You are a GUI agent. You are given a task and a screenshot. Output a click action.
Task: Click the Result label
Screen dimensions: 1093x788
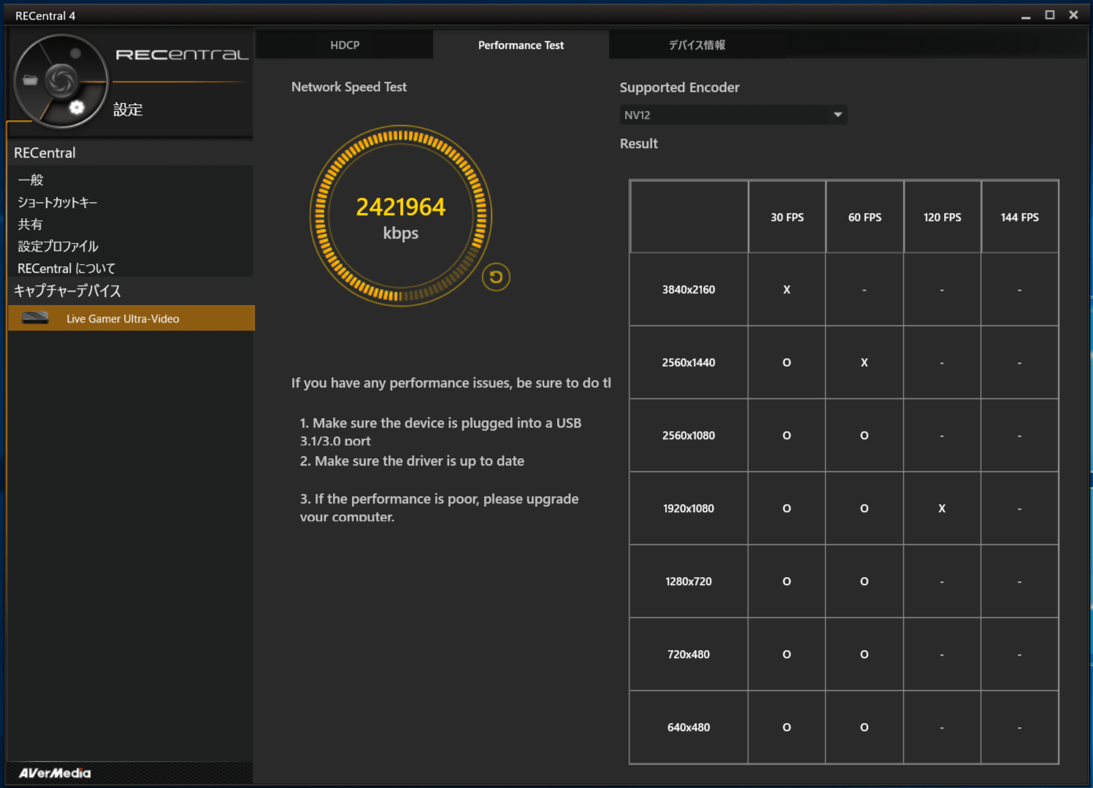pyautogui.click(x=639, y=144)
